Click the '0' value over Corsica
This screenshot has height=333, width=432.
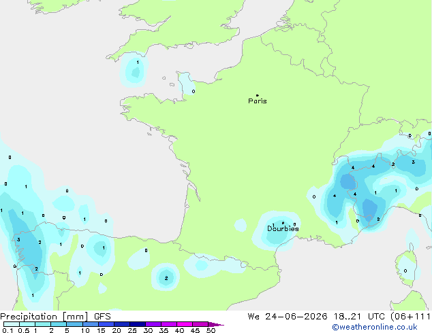[405, 271]
